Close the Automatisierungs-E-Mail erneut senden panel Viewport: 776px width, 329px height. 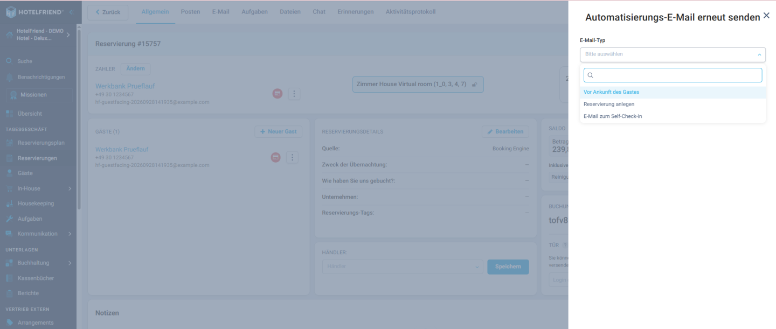click(x=766, y=16)
